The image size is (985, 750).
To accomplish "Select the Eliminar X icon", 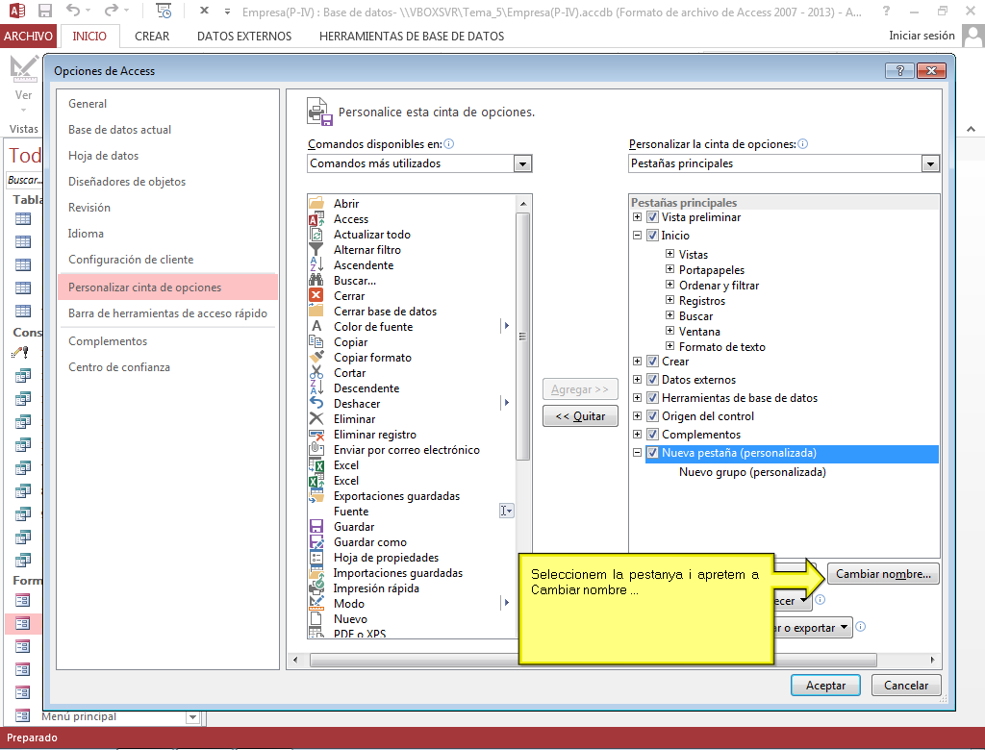I will (316, 419).
